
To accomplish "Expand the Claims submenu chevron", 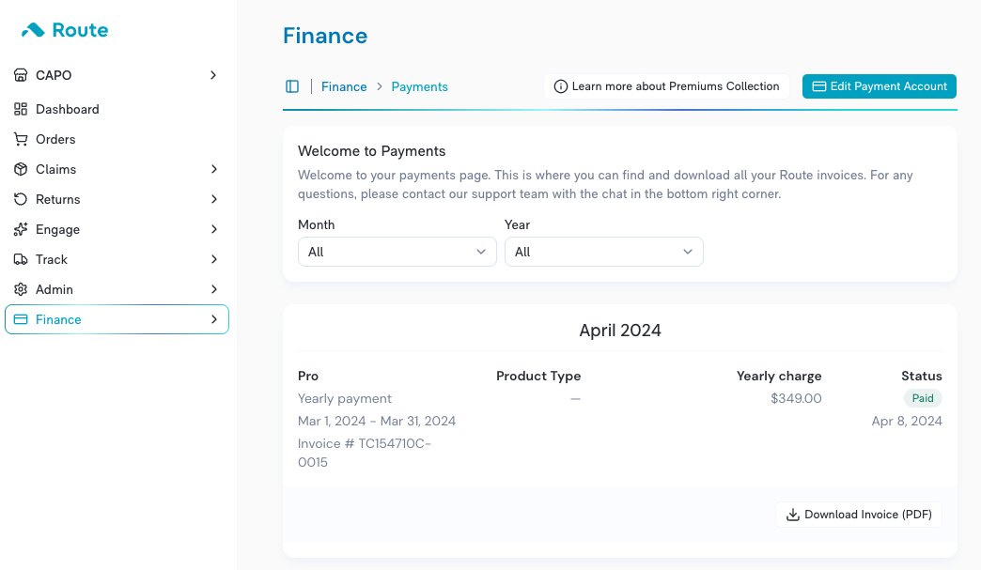I will pyautogui.click(x=214, y=169).
